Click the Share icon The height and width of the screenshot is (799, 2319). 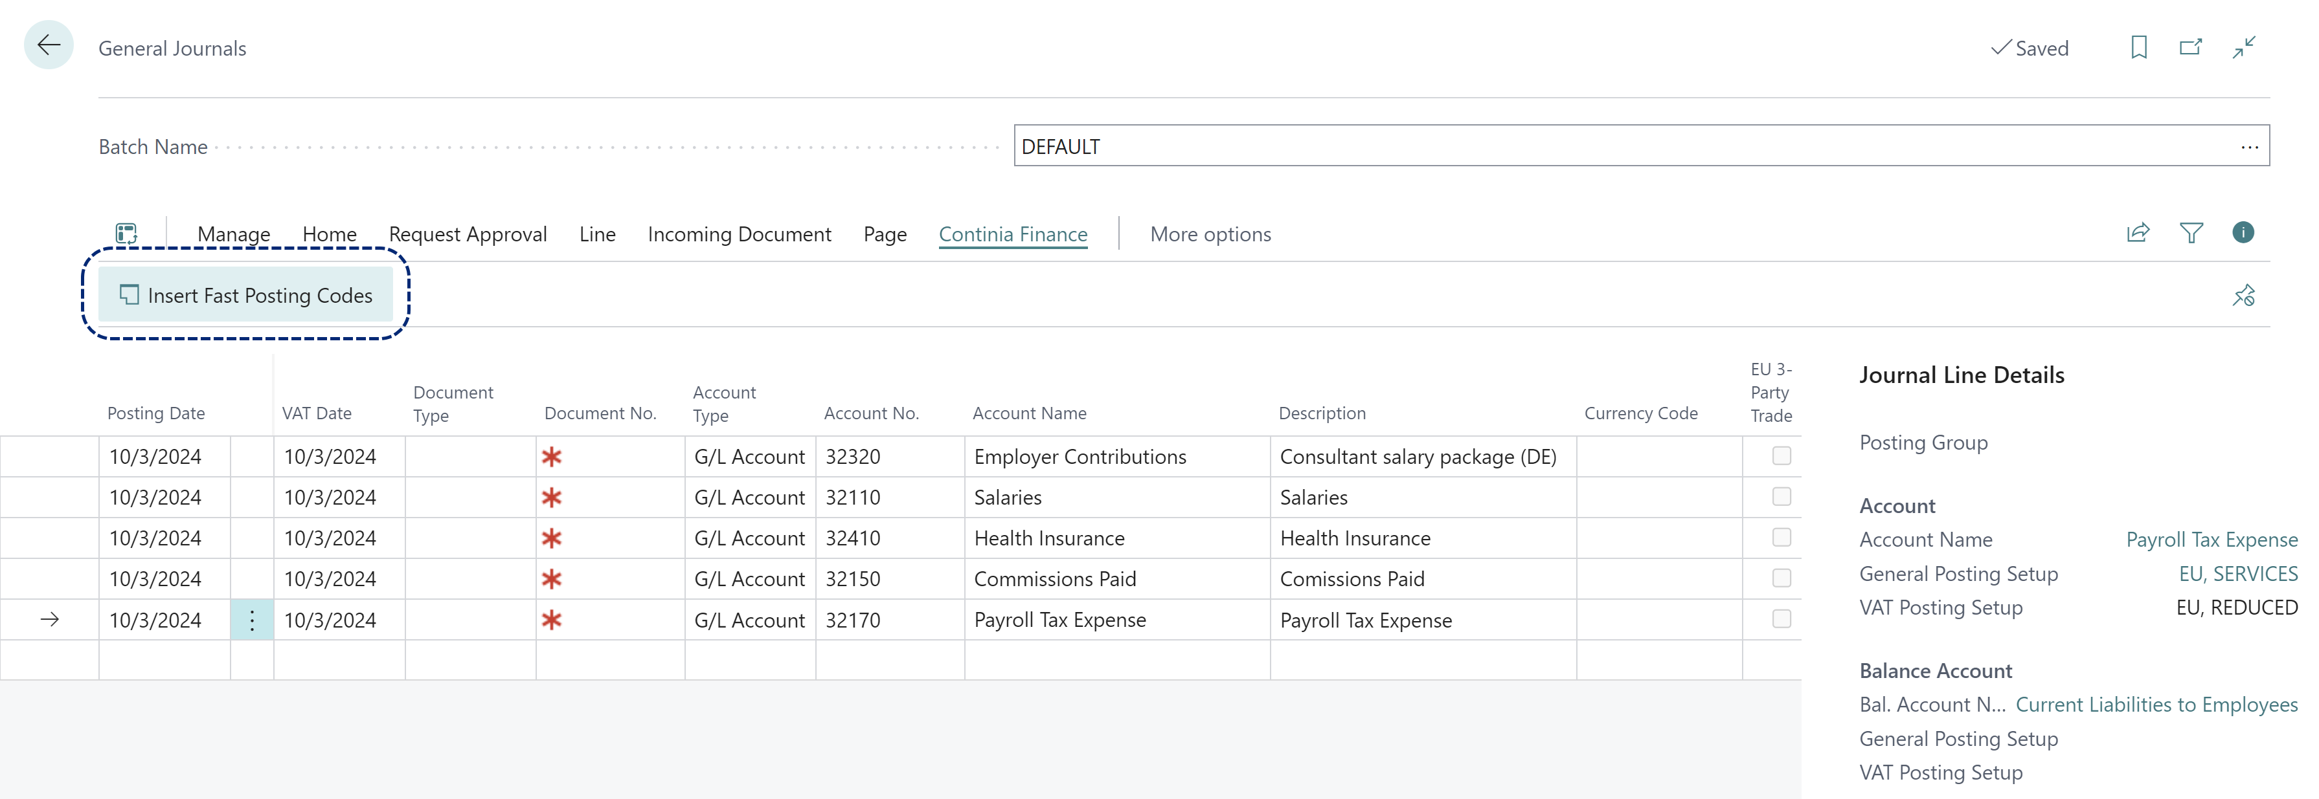pyautogui.click(x=2138, y=233)
